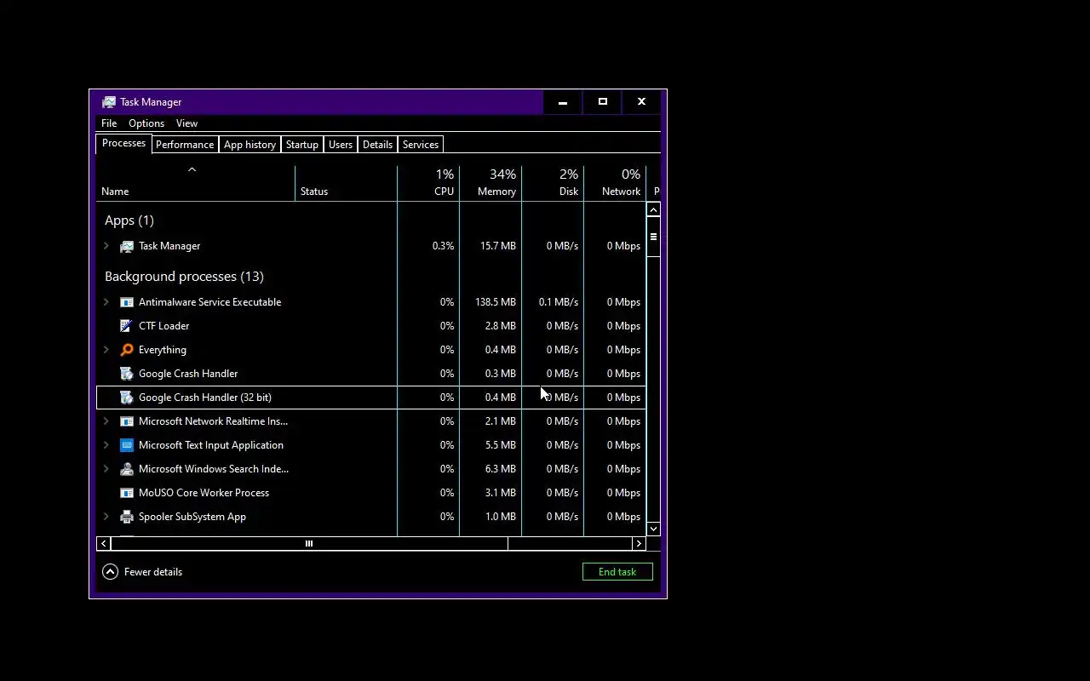Click the 0.1 MB/s disk value
This screenshot has height=681, width=1090.
(559, 302)
